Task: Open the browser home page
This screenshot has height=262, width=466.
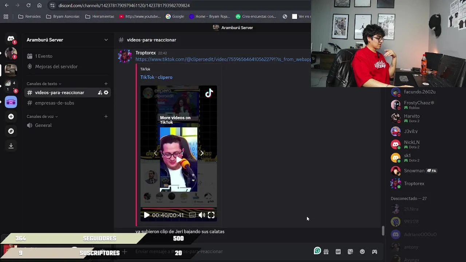Action: click(39, 5)
